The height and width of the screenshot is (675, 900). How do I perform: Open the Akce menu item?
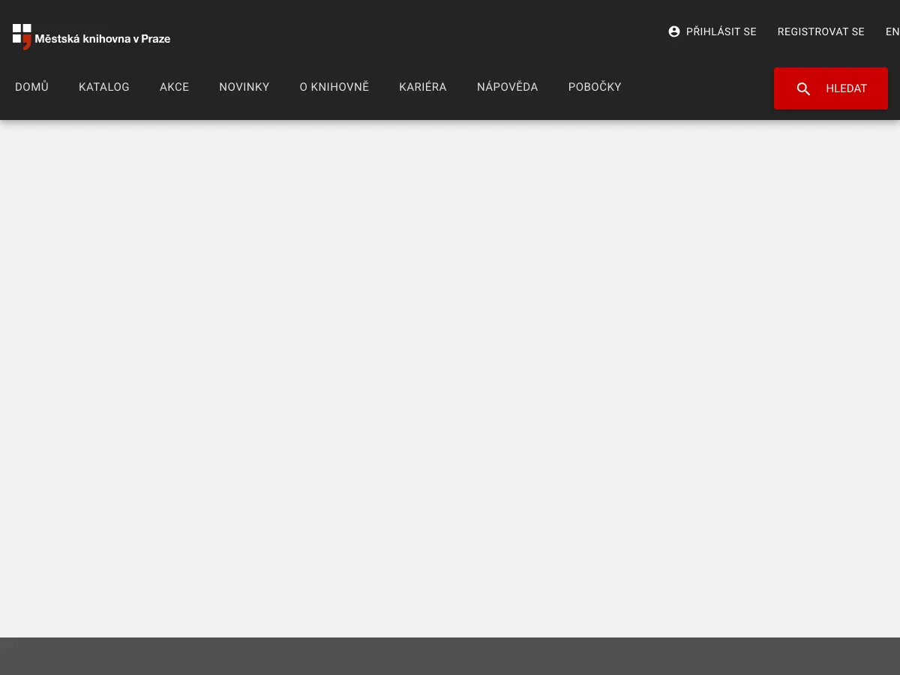click(174, 87)
